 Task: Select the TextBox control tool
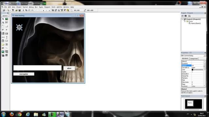[x=7, y=23]
